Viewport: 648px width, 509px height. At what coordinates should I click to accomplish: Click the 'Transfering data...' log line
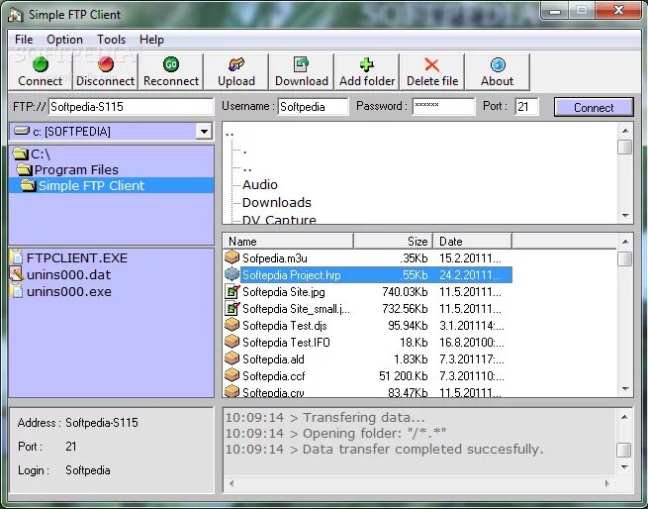coord(325,418)
